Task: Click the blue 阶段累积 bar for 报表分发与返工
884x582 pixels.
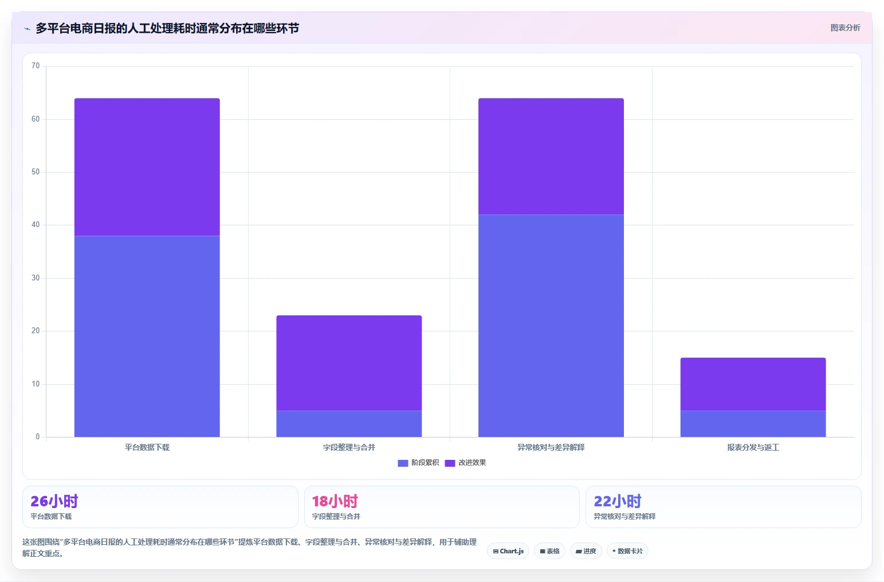Action: 753,424
